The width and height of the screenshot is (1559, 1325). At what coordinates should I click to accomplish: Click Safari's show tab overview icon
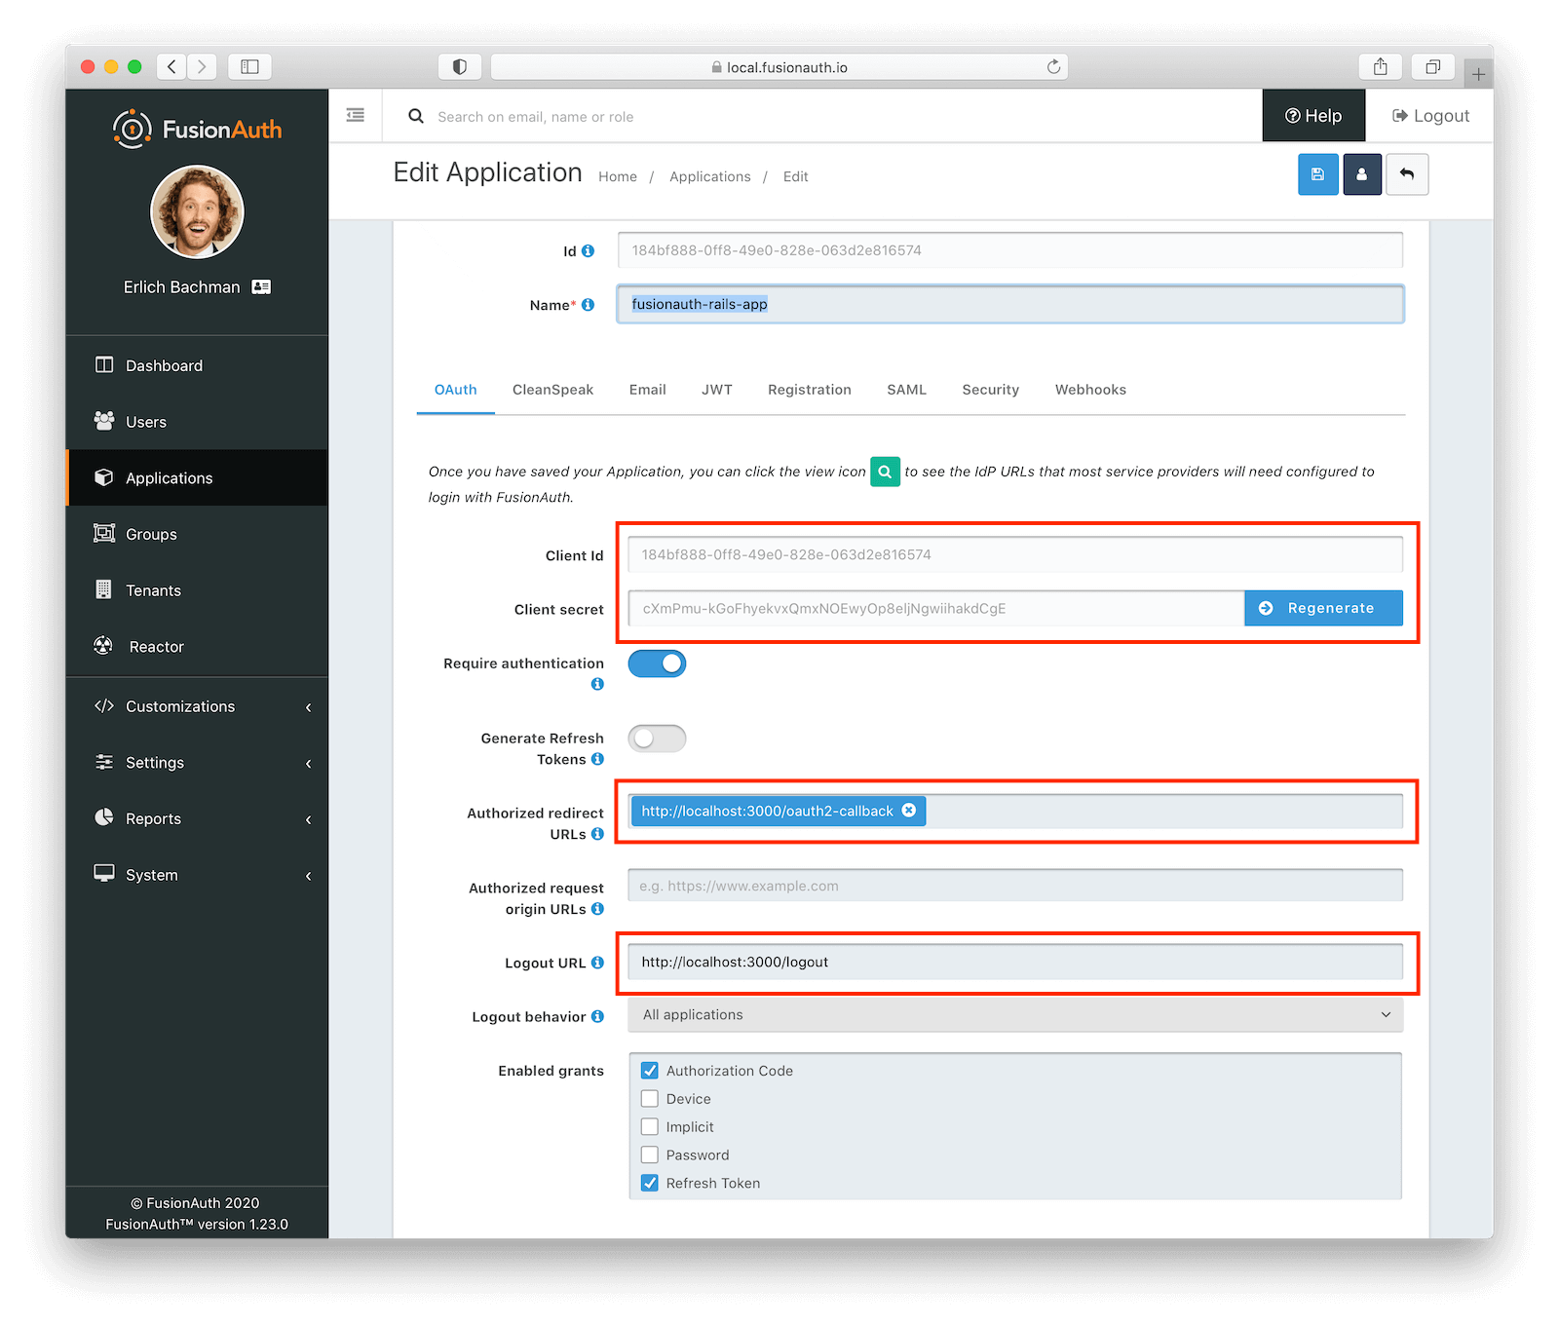1433,66
